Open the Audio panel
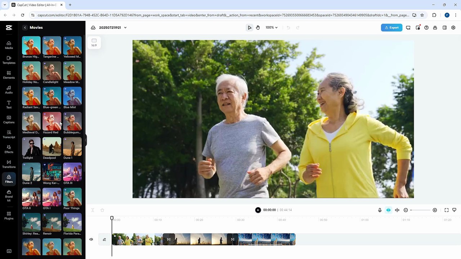The image size is (461, 259). coord(9,90)
